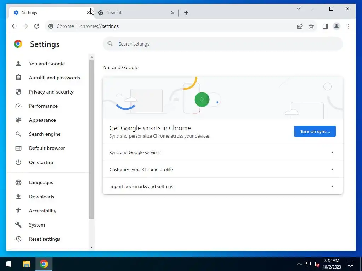Click the Search engine magnifier icon

[x=18, y=134]
